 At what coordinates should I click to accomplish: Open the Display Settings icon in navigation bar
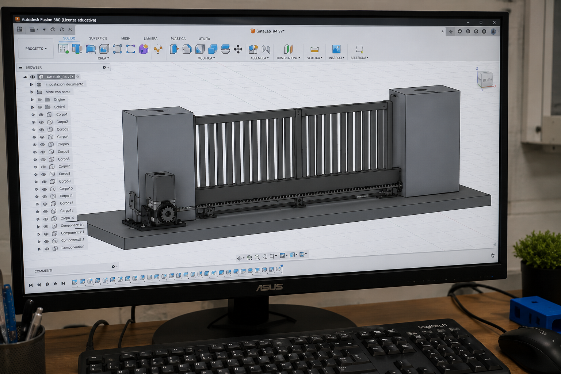(x=282, y=256)
